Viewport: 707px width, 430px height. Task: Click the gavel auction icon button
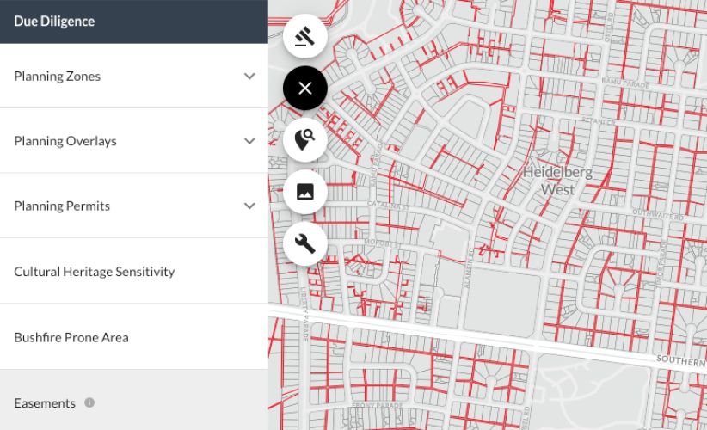coord(305,36)
